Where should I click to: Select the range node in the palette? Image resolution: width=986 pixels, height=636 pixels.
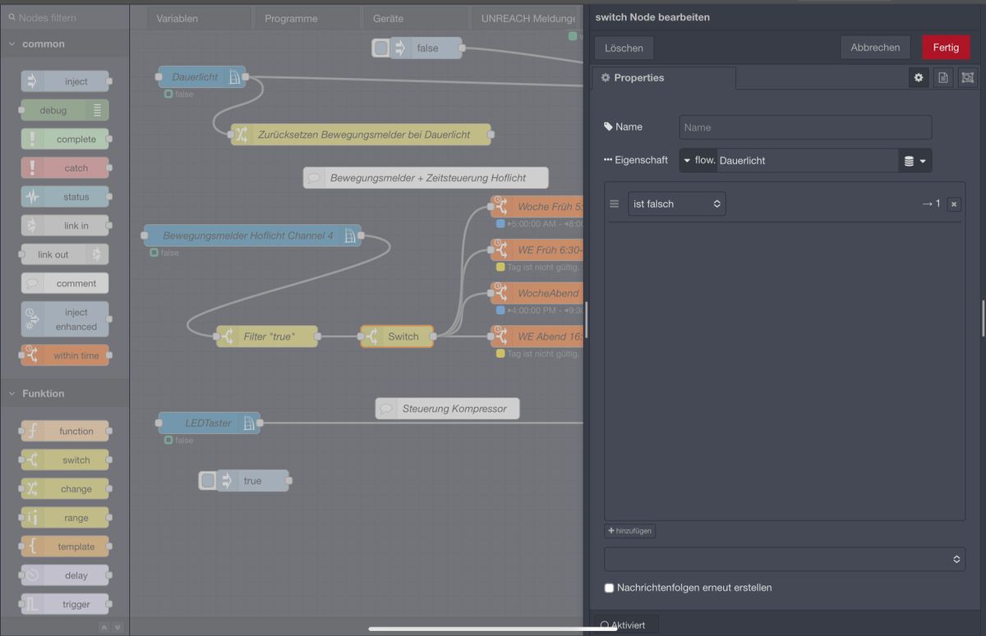[x=65, y=518]
